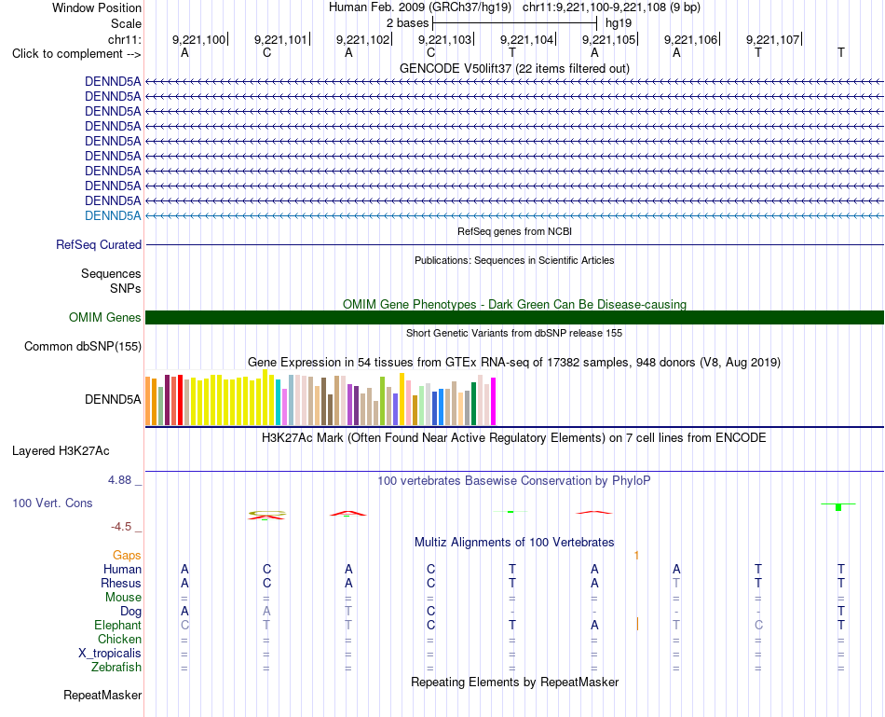Viewport: 885px width, 717px height.
Task: Click the PhyloP upper limit value 4.88
Action: coord(119,480)
